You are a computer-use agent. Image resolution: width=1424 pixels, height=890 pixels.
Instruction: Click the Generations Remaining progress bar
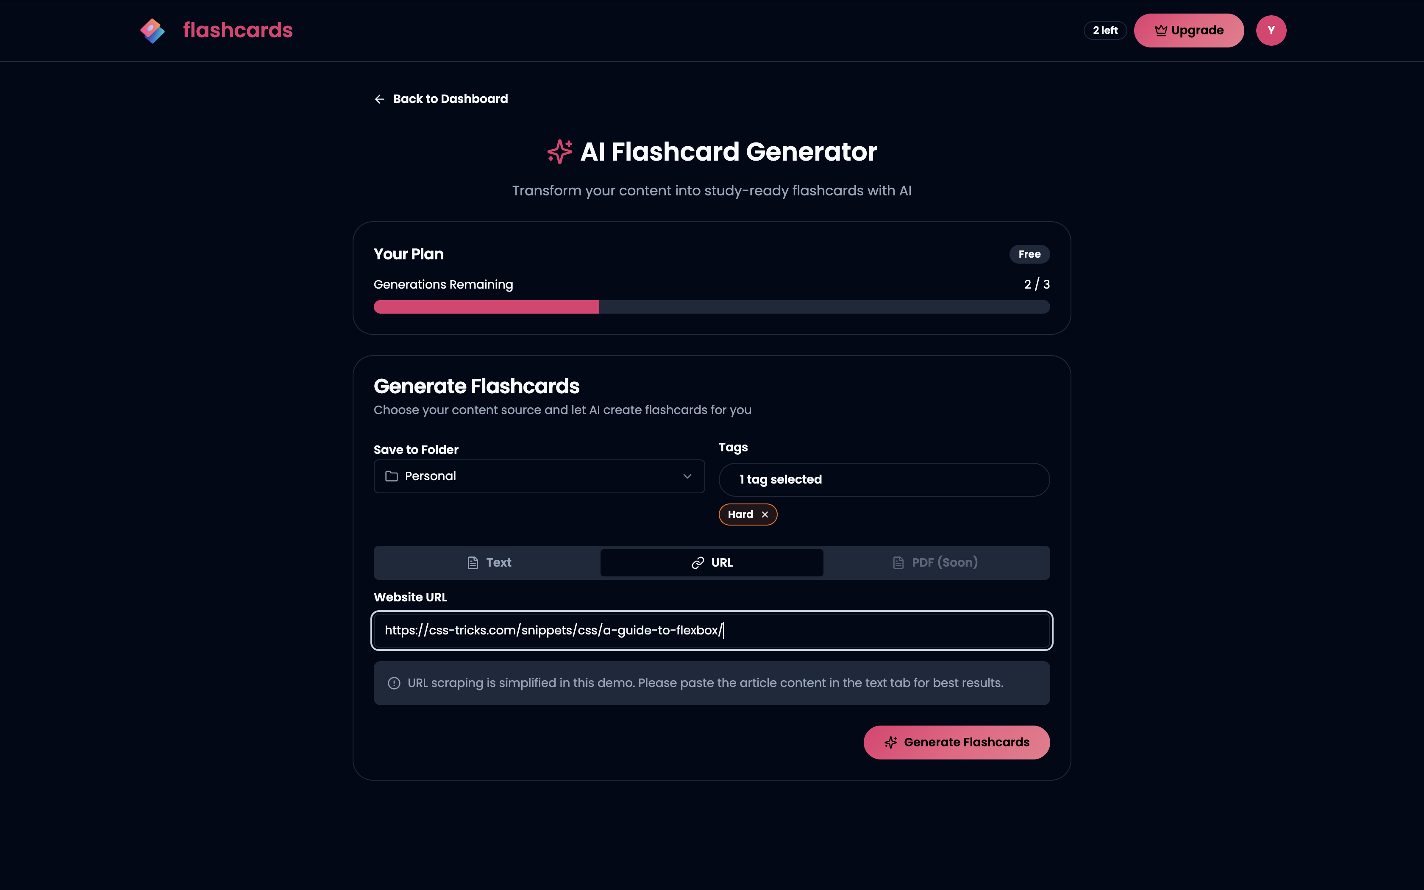coord(712,307)
